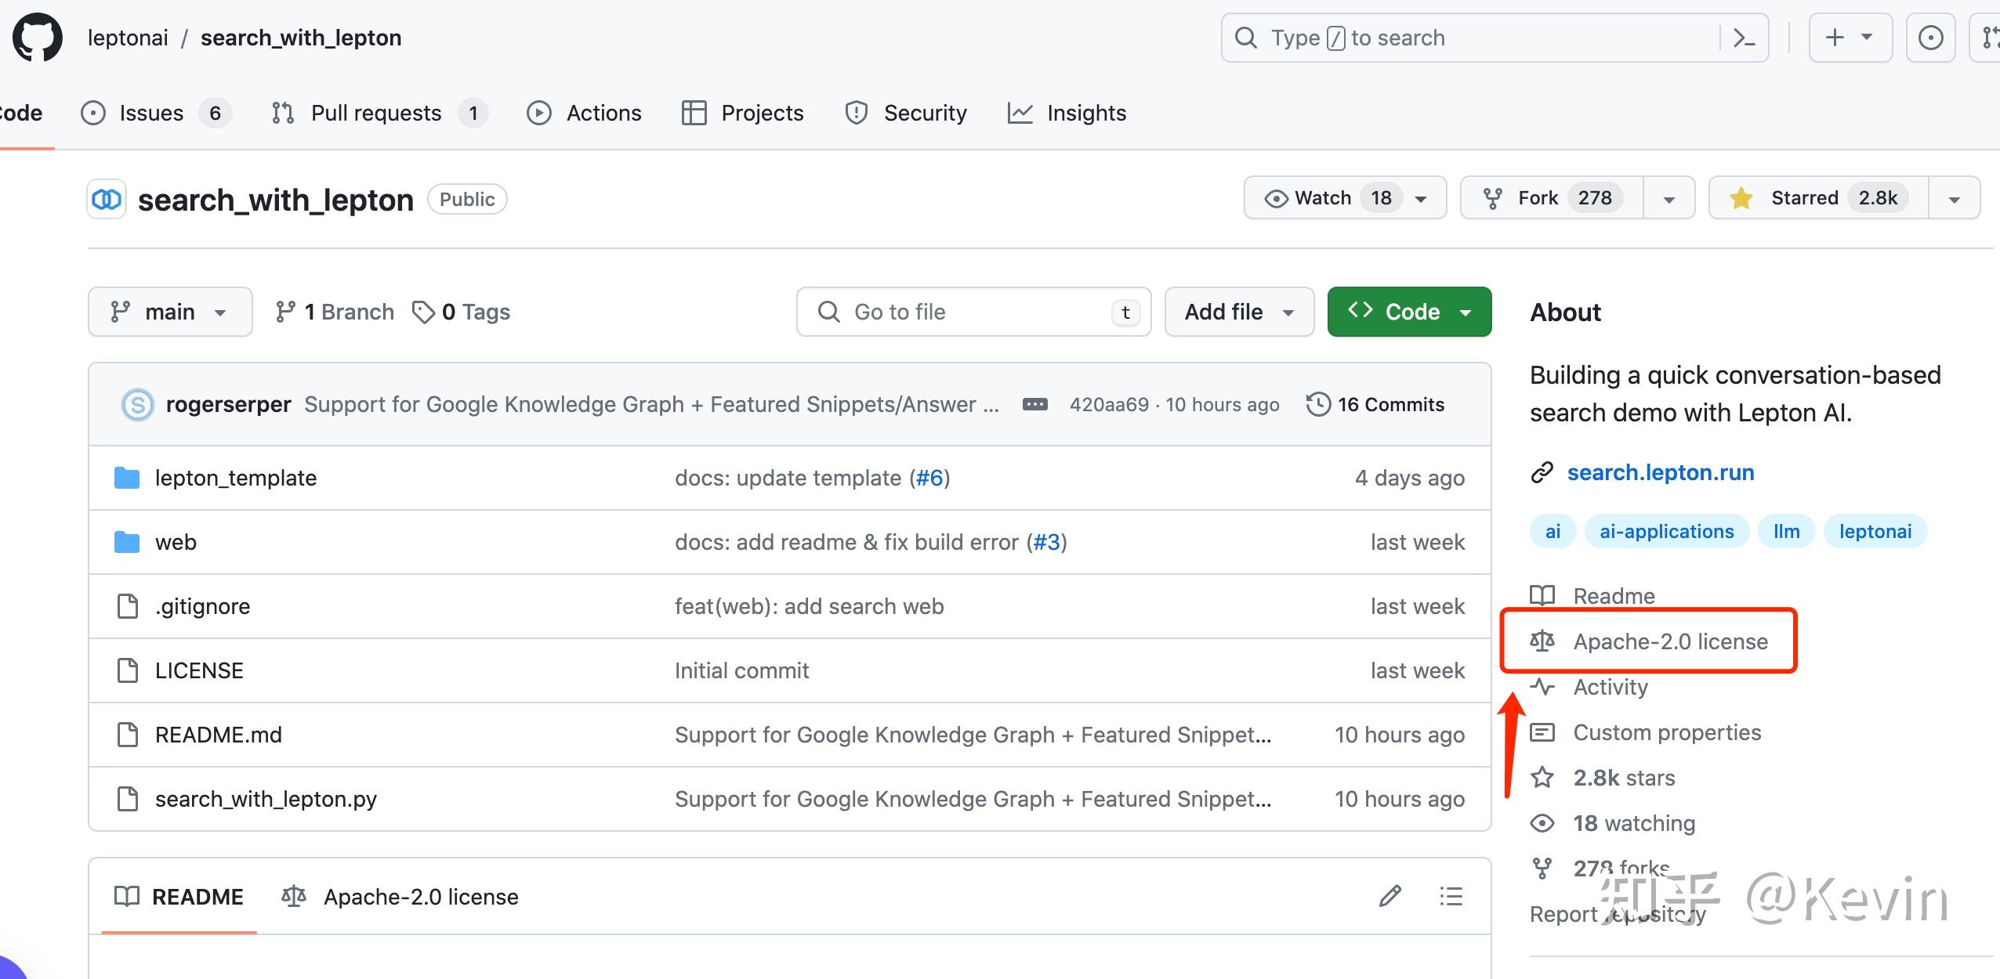Click the ellipsis to expand the commit message
This screenshot has width=2000, height=979.
click(1034, 404)
